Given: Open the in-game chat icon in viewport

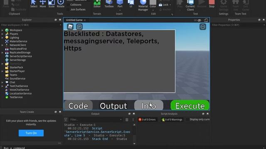Looking at the screenshot, I should pos(79,26).
